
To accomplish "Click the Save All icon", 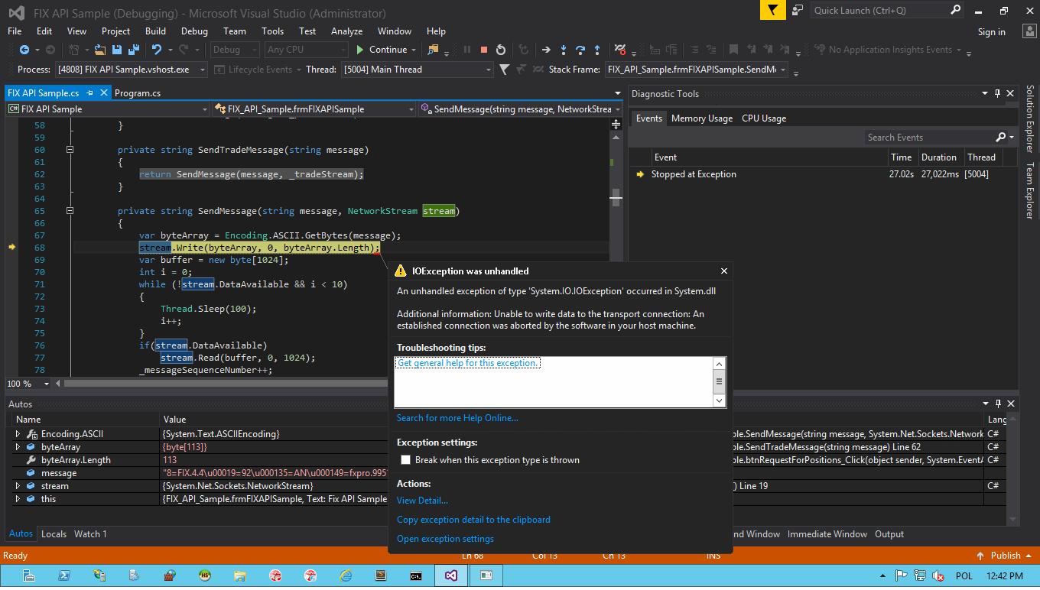I will click(x=133, y=50).
